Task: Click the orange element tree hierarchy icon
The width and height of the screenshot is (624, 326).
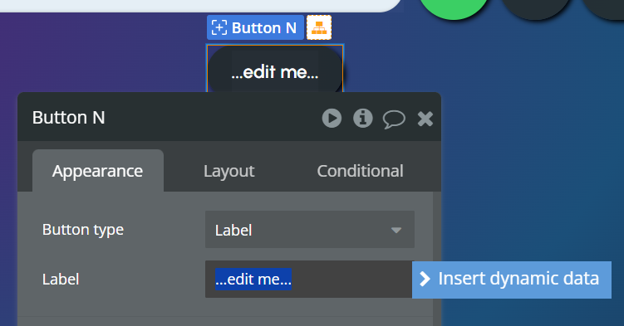Action: click(x=319, y=27)
